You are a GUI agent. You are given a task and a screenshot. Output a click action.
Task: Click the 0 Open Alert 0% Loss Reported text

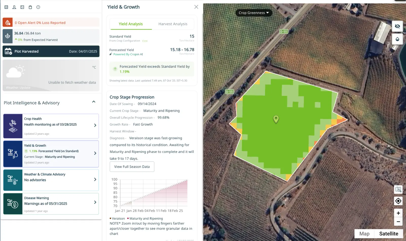click(40, 23)
